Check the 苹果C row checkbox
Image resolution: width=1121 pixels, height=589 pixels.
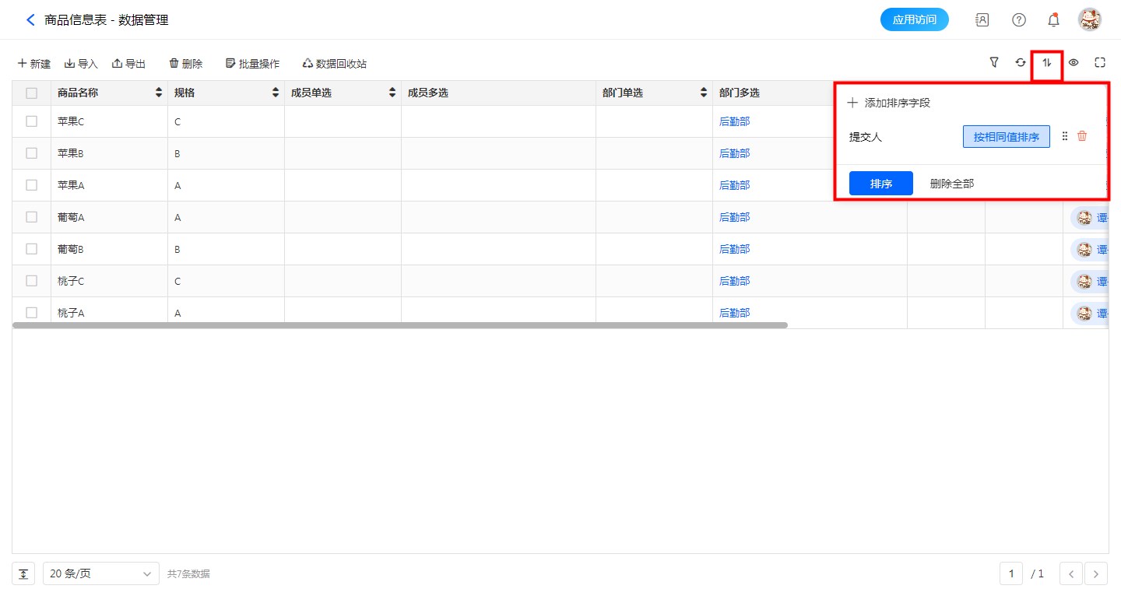click(32, 121)
